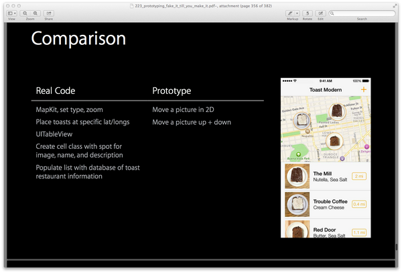The image size is (402, 273).
Task: Expand the Markup tool dropdown arrow
Action: pyautogui.click(x=297, y=13)
